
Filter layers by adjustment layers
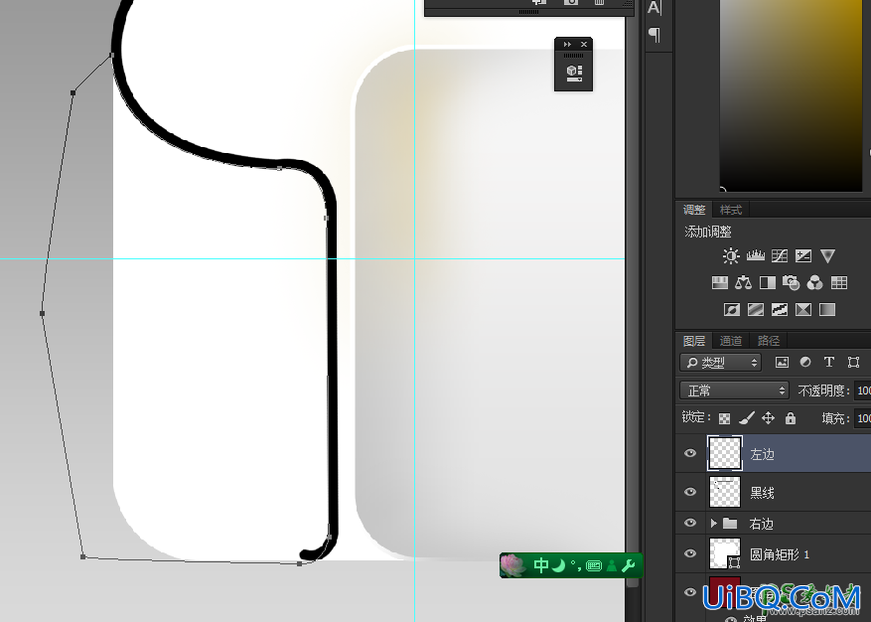pyautogui.click(x=804, y=363)
